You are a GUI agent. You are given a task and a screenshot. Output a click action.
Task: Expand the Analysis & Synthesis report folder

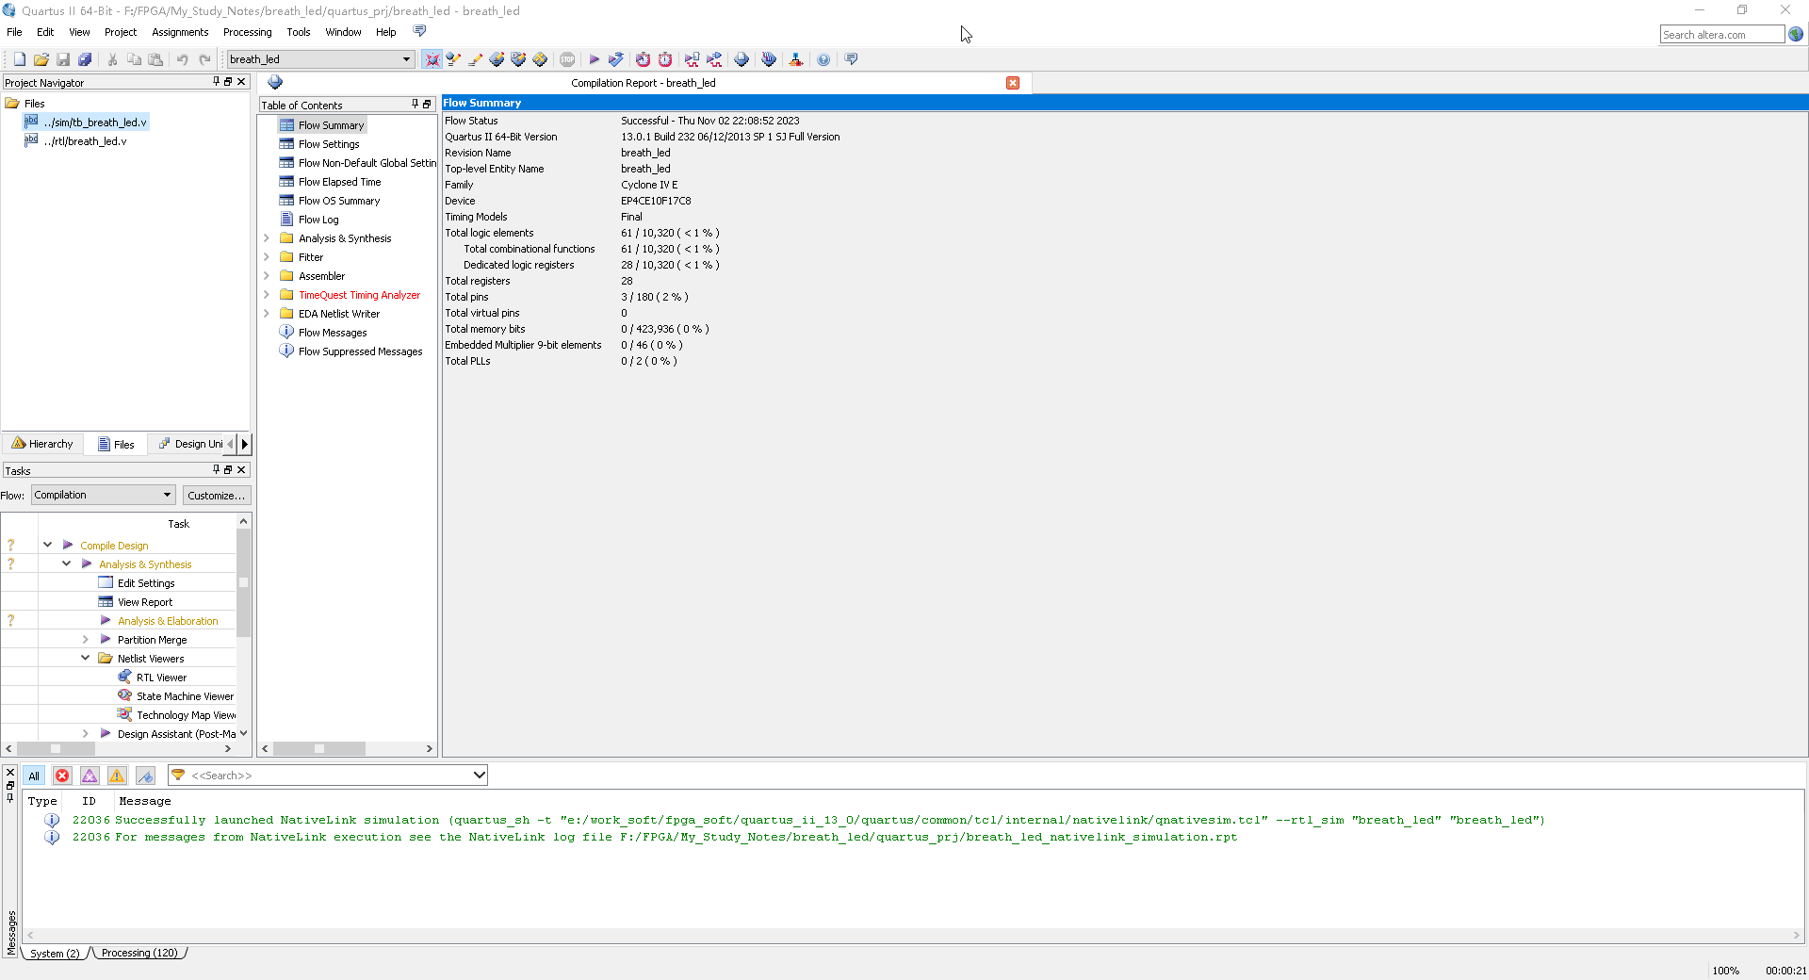[267, 238]
